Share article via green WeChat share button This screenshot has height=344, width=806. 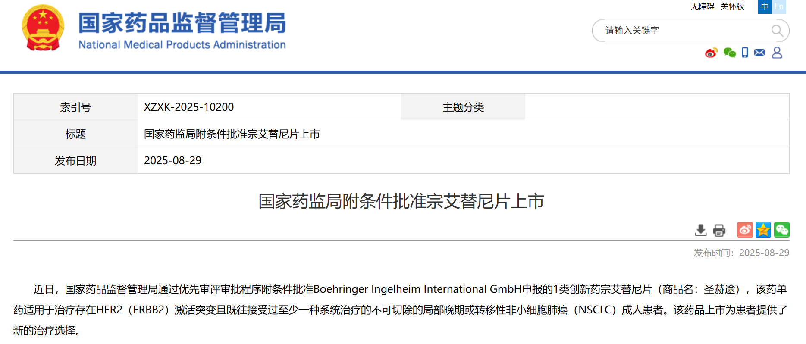click(781, 230)
